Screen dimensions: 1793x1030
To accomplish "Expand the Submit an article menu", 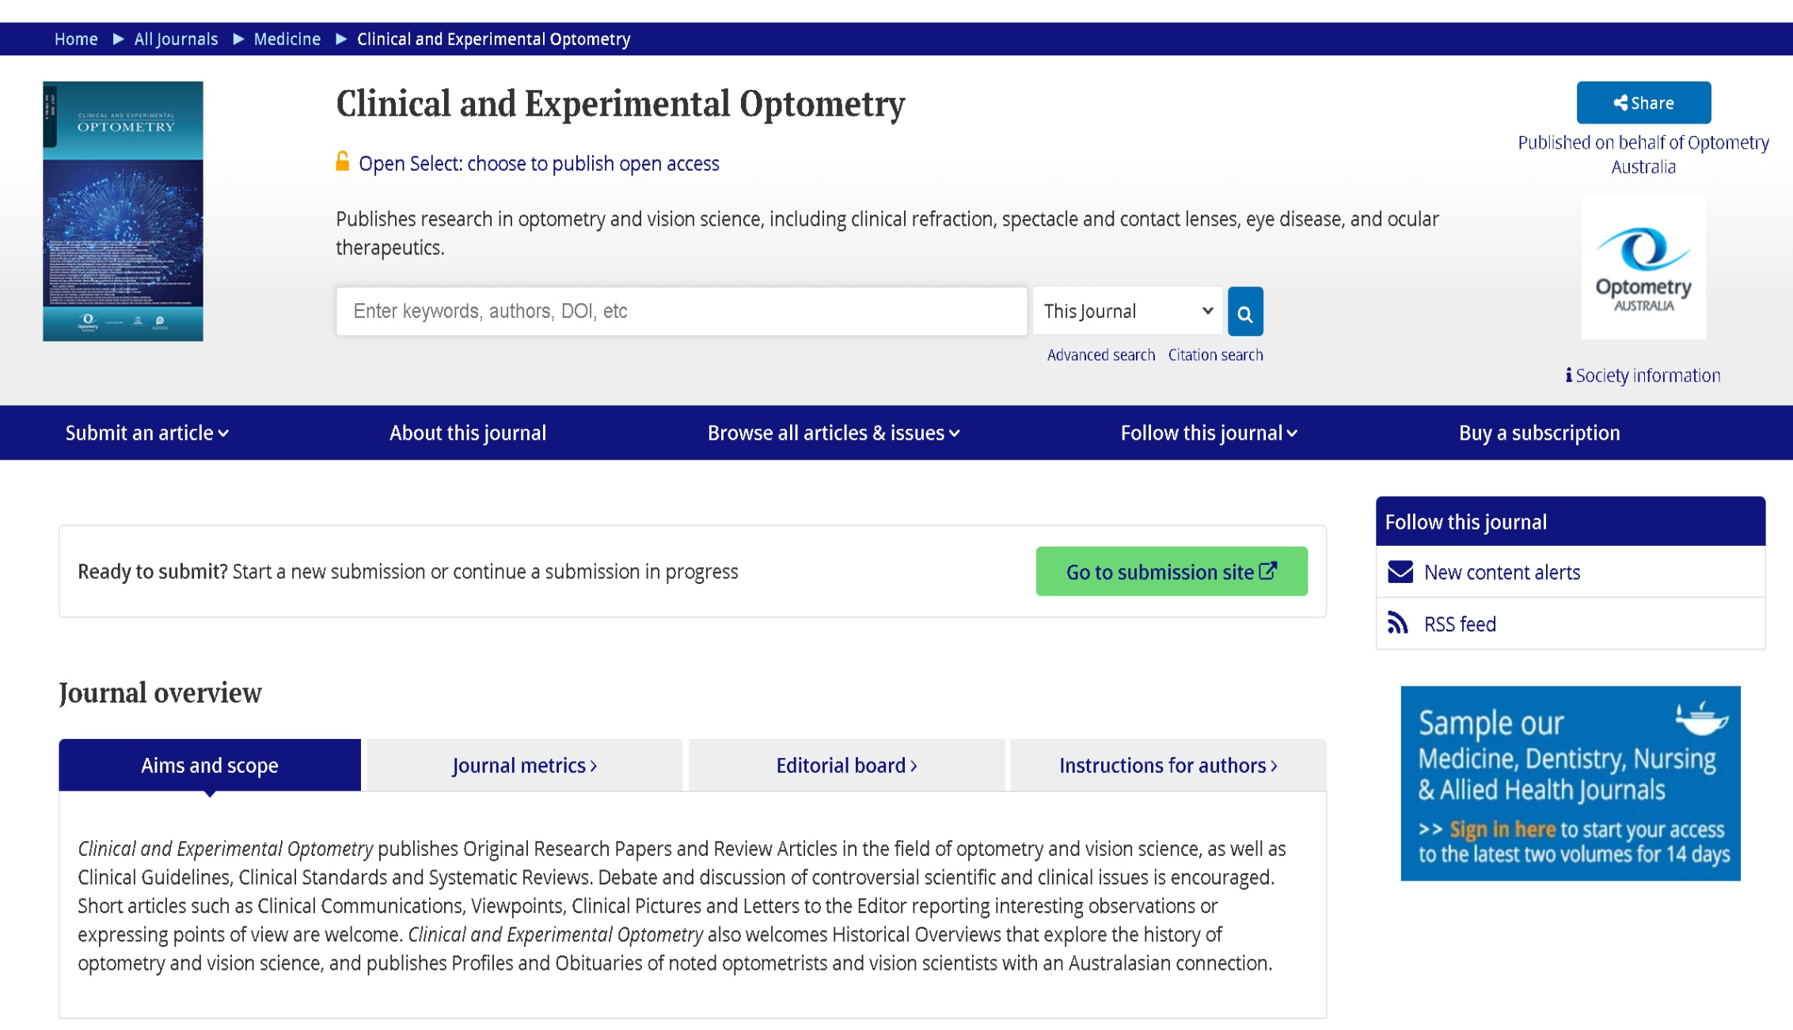I will pyautogui.click(x=146, y=433).
